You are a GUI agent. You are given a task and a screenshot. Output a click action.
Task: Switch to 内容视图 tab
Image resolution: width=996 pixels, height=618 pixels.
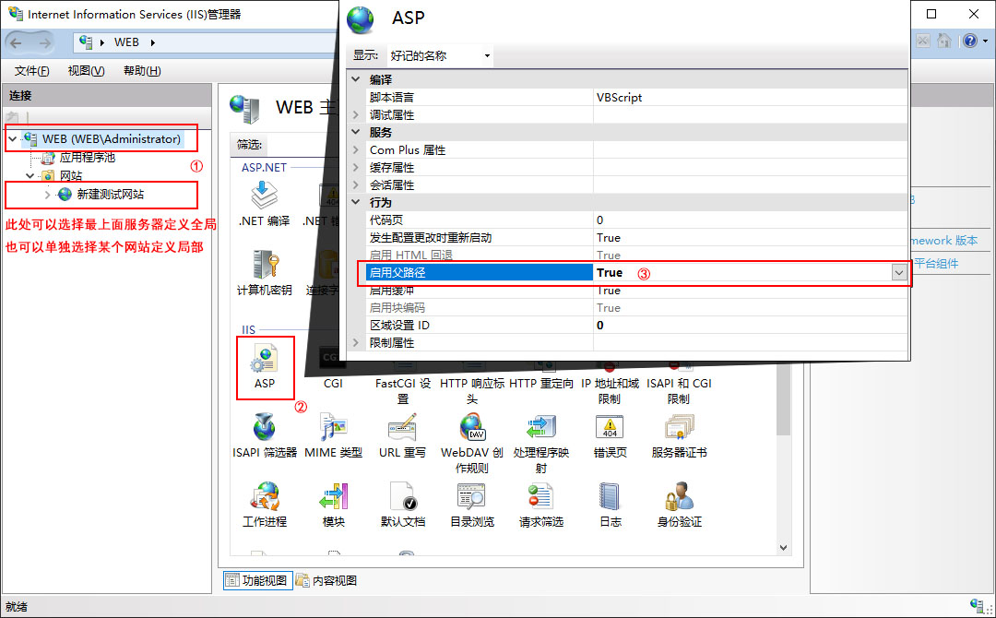[x=326, y=580]
